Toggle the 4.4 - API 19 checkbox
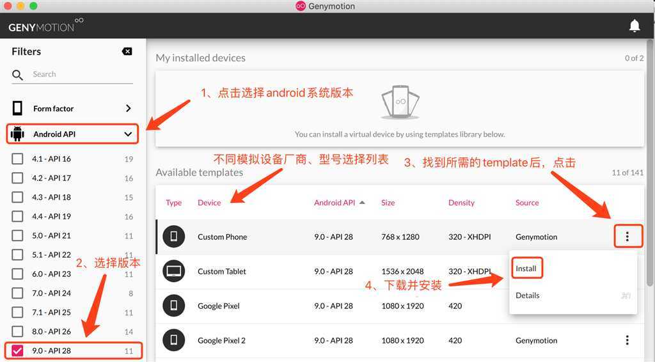This screenshot has height=362, width=655. coord(17,216)
